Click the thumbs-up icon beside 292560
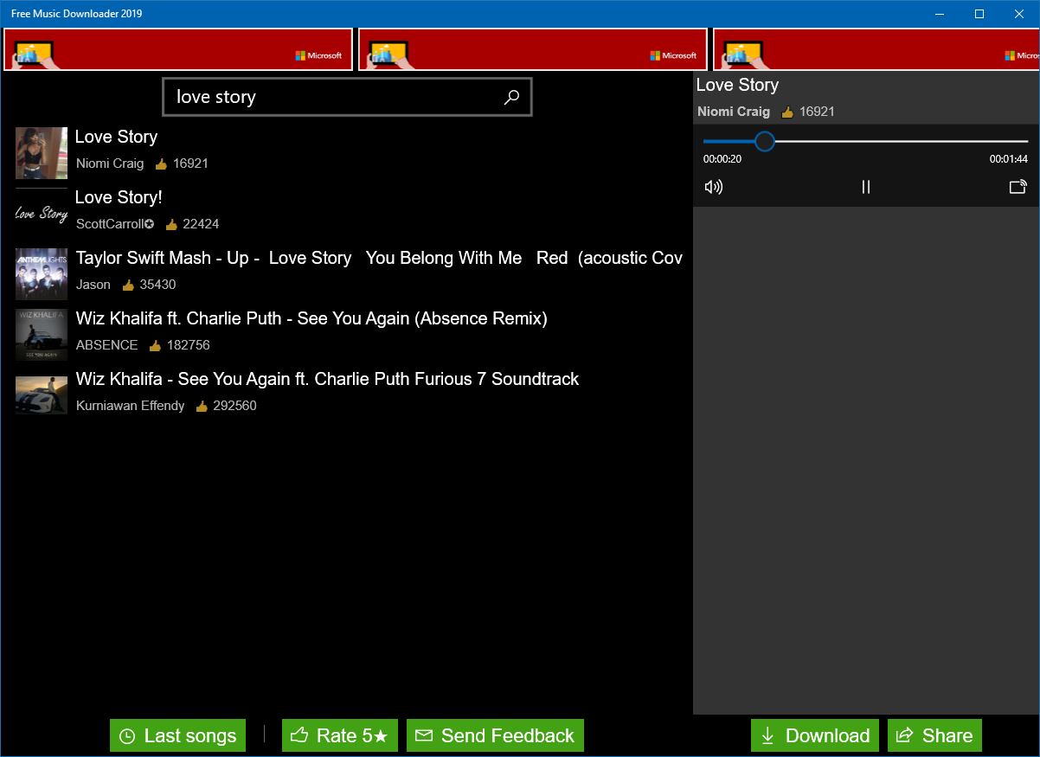 point(202,405)
